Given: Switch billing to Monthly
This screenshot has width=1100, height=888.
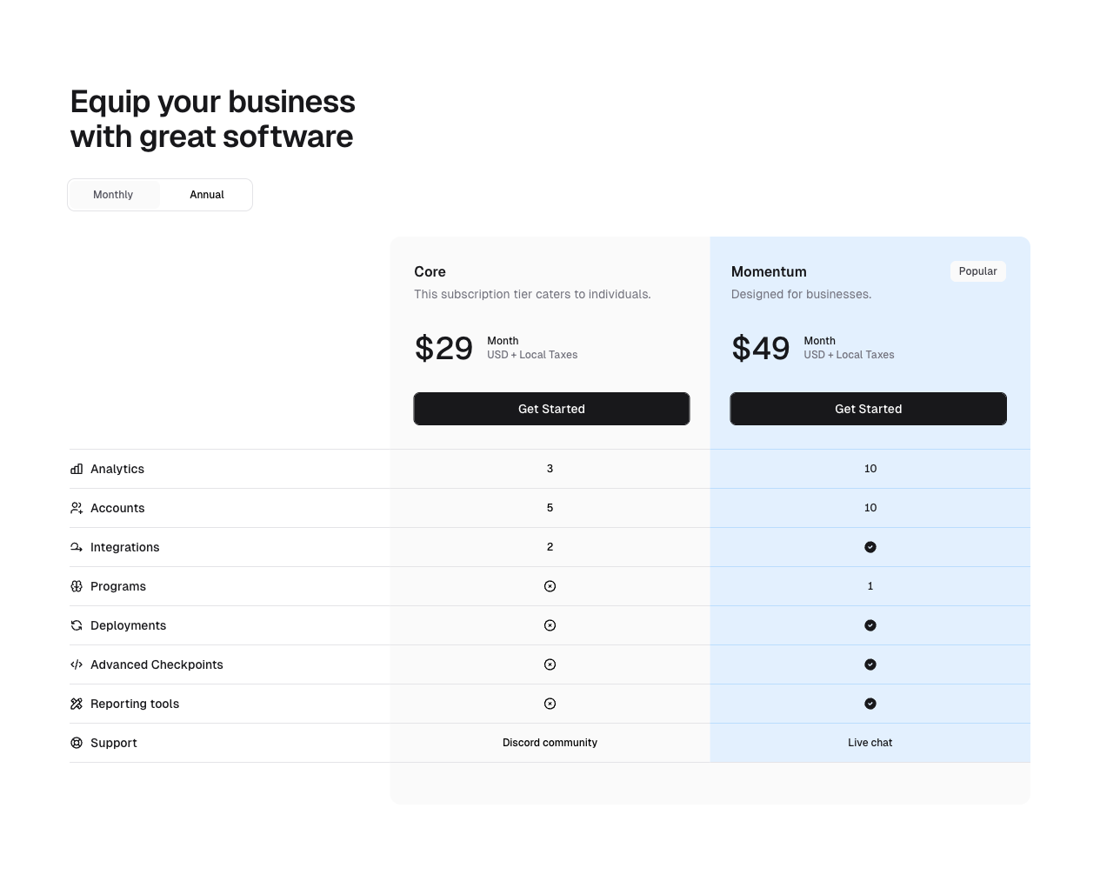Looking at the screenshot, I should pos(112,195).
